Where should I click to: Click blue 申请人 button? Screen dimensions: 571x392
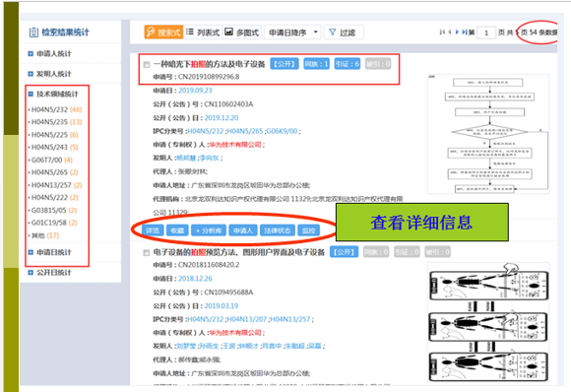tap(243, 230)
